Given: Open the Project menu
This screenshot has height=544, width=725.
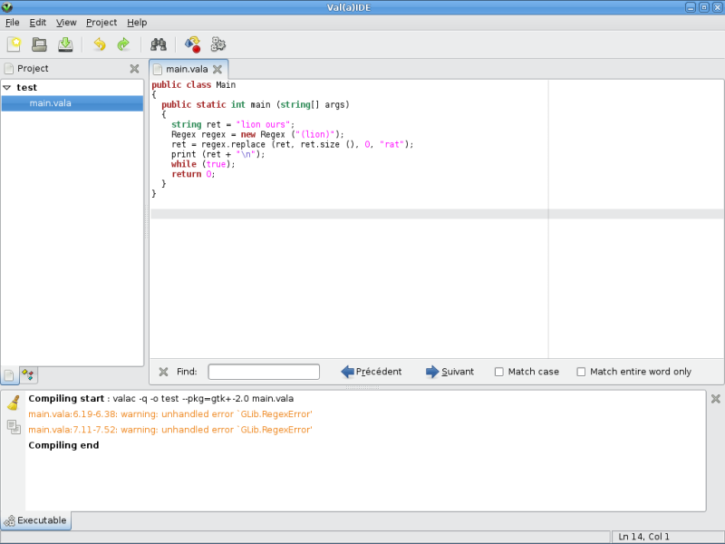Looking at the screenshot, I should click(101, 22).
